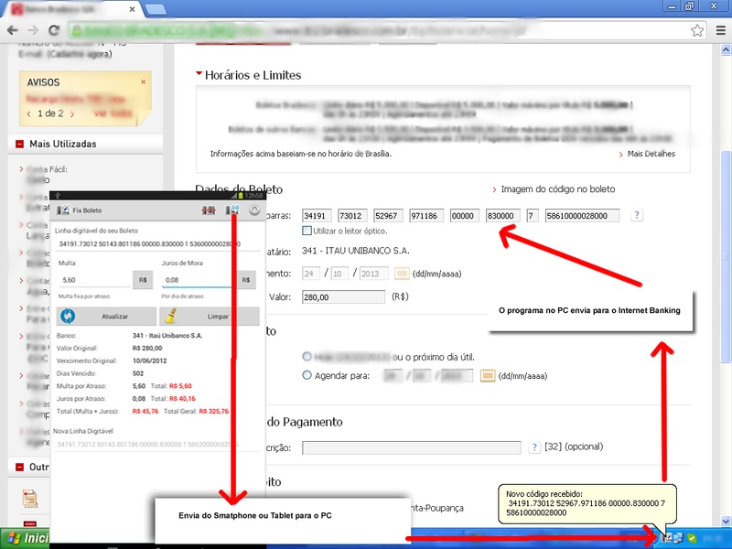Enable Utilizar o leitor óptico checkbox
Viewport: 732px width, 549px height.
pyautogui.click(x=307, y=231)
